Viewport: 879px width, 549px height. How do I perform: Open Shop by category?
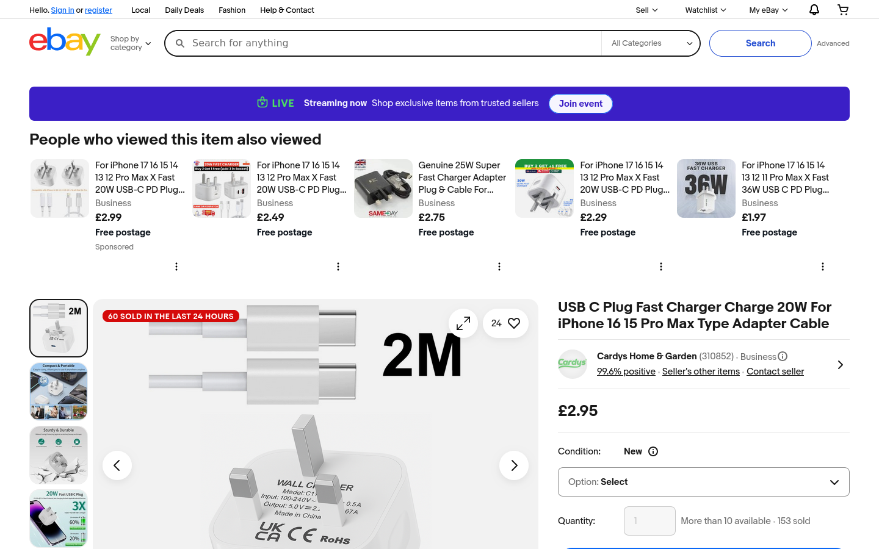[130, 43]
